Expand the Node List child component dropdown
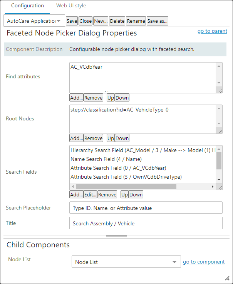This screenshot has width=233, height=284. 126,262
